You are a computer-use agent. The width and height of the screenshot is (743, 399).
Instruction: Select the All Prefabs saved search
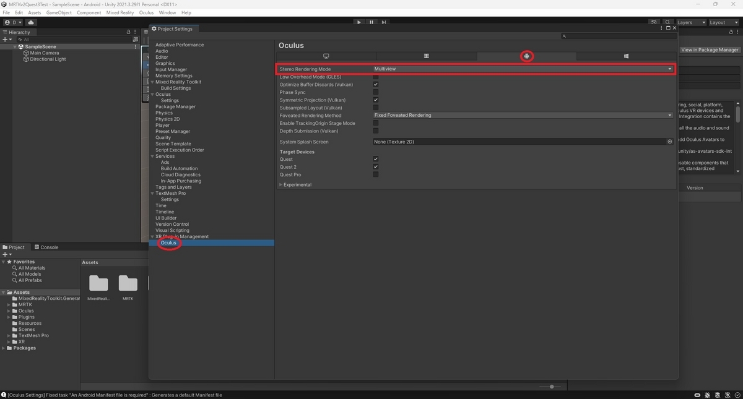(x=29, y=280)
